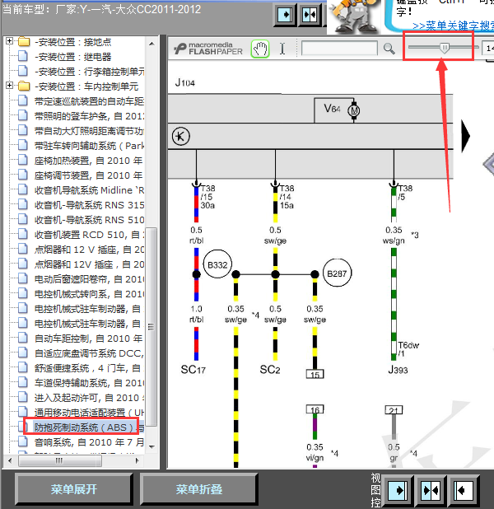
Task: Click the tree horizontal scrollbar thumb
Action: pos(60,460)
